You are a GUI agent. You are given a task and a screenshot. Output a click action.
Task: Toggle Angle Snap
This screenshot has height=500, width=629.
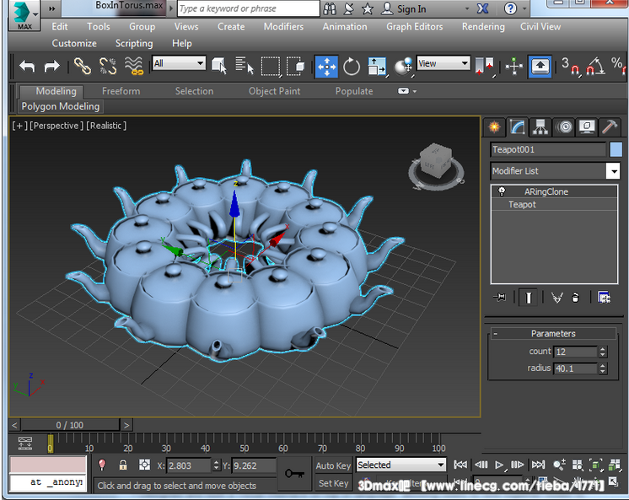[595, 67]
